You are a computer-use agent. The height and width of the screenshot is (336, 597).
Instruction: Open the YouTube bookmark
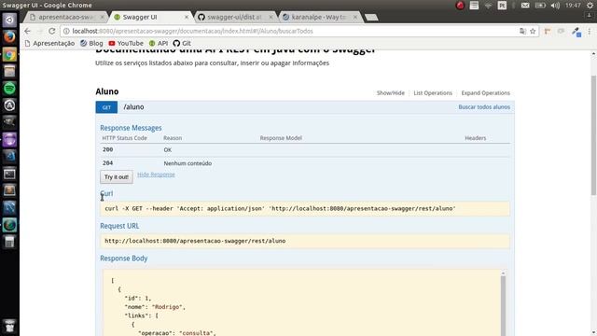(126, 44)
